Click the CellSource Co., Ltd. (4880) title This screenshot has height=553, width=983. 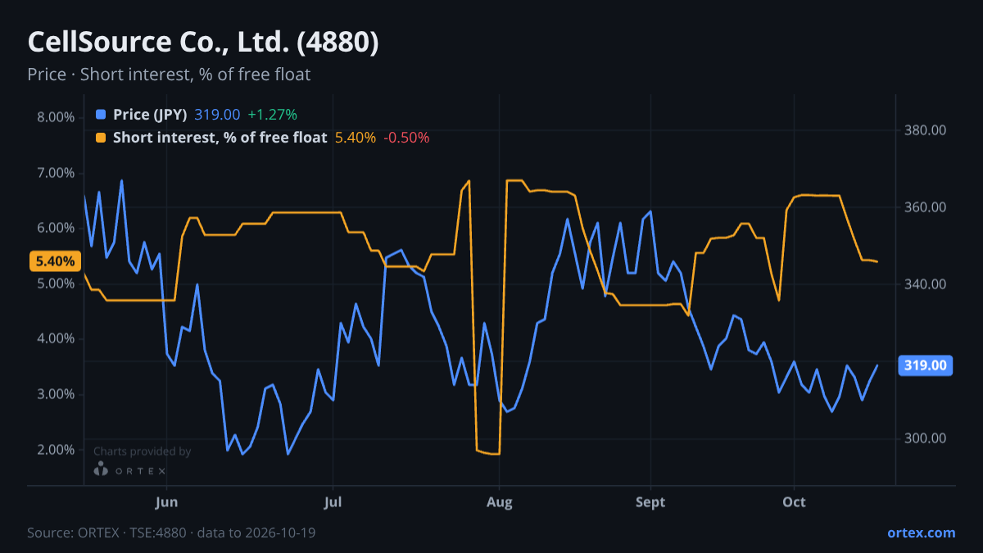coord(203,43)
